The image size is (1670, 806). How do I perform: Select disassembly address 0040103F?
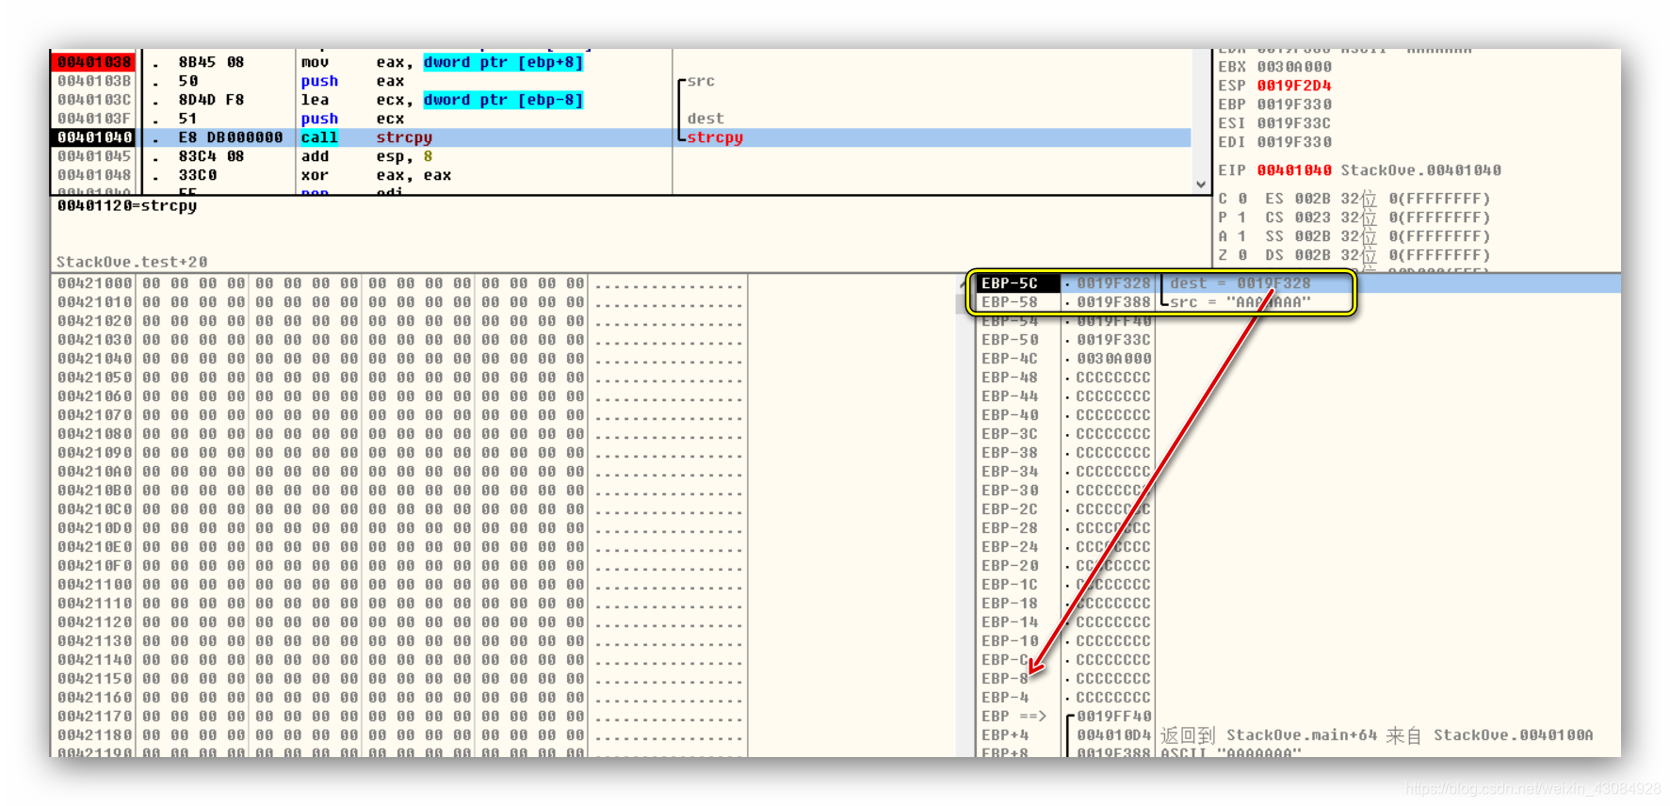[93, 119]
